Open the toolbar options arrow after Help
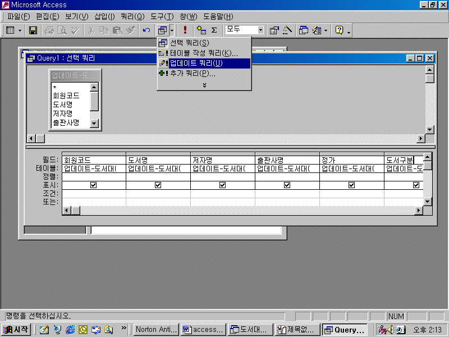This screenshot has width=449, height=337. pos(349,31)
